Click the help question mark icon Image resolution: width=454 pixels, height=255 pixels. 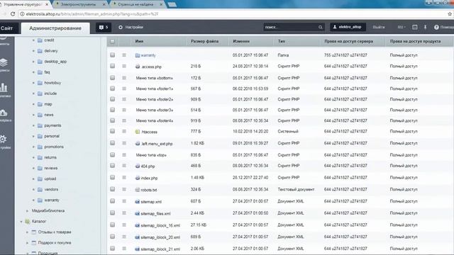click(436, 27)
